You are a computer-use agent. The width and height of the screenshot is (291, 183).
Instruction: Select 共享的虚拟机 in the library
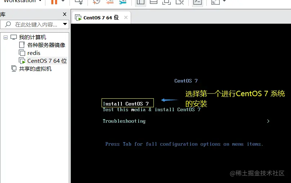35,69
